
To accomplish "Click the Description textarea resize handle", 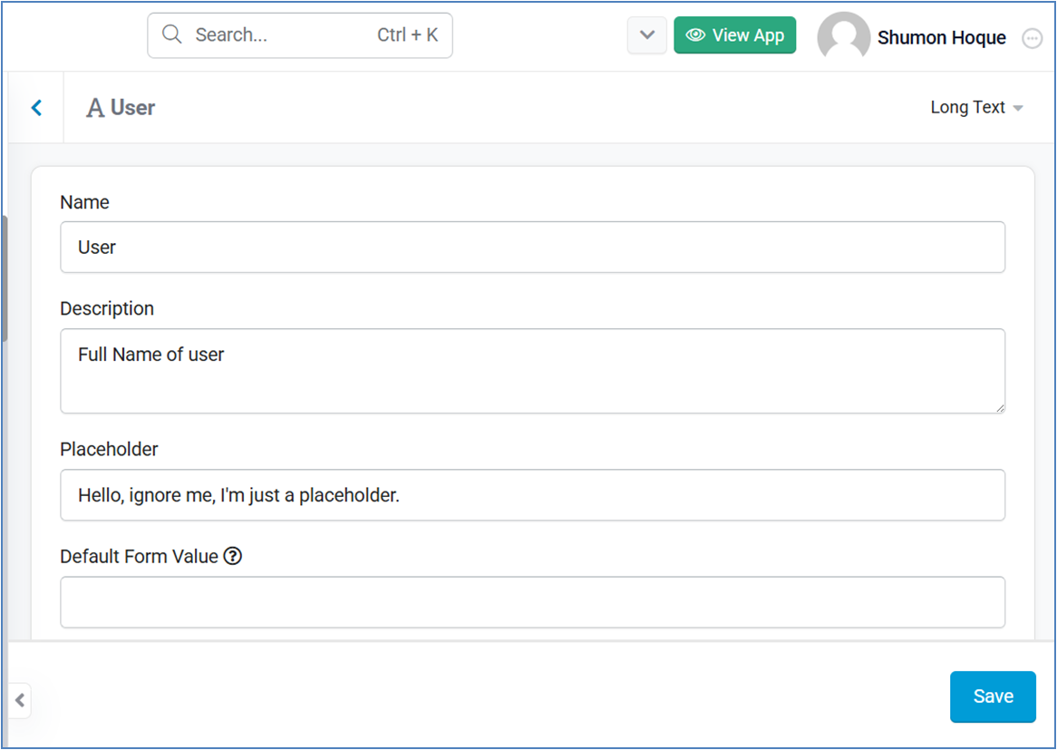I will 1000,408.
